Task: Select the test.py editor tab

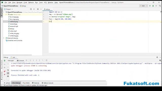Action: click(x=48, y=9)
